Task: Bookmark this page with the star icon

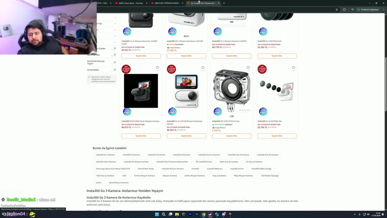Action: (x=337, y=9)
